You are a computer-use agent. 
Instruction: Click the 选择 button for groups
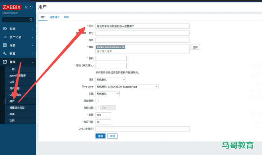[x=195, y=48]
